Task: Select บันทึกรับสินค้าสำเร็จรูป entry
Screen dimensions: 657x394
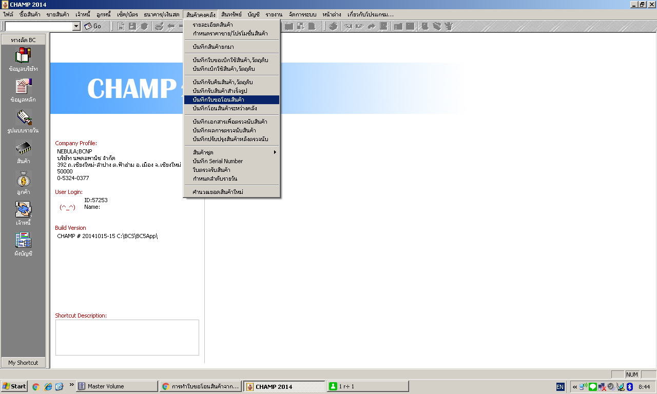Action: coord(232,91)
